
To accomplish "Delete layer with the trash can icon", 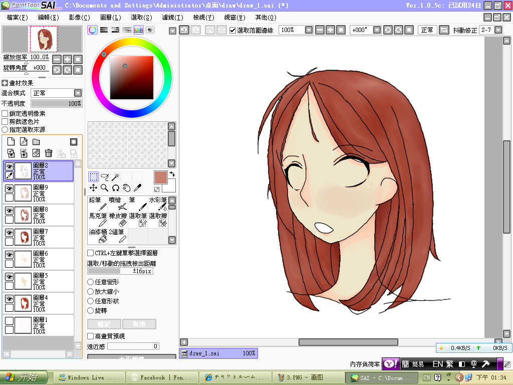I will (x=49, y=153).
